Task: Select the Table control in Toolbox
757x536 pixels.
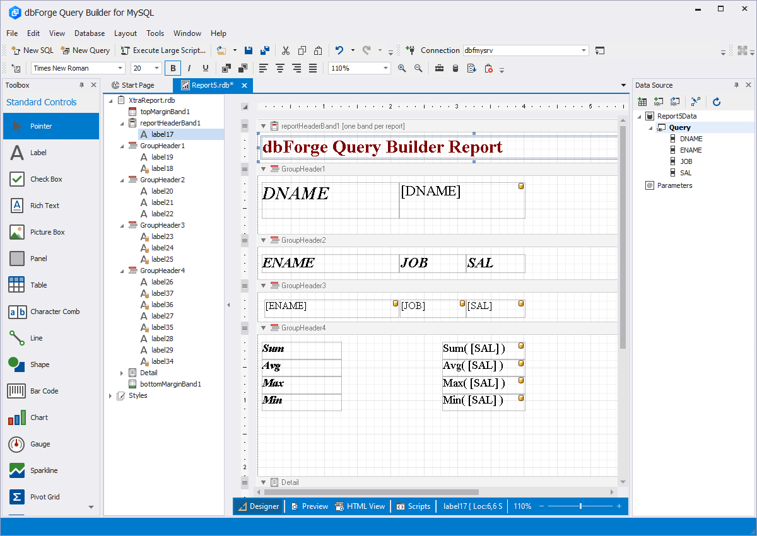Action: (x=51, y=285)
